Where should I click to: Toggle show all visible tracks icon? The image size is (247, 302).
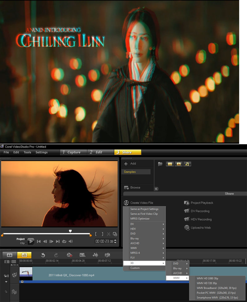coord(14,262)
